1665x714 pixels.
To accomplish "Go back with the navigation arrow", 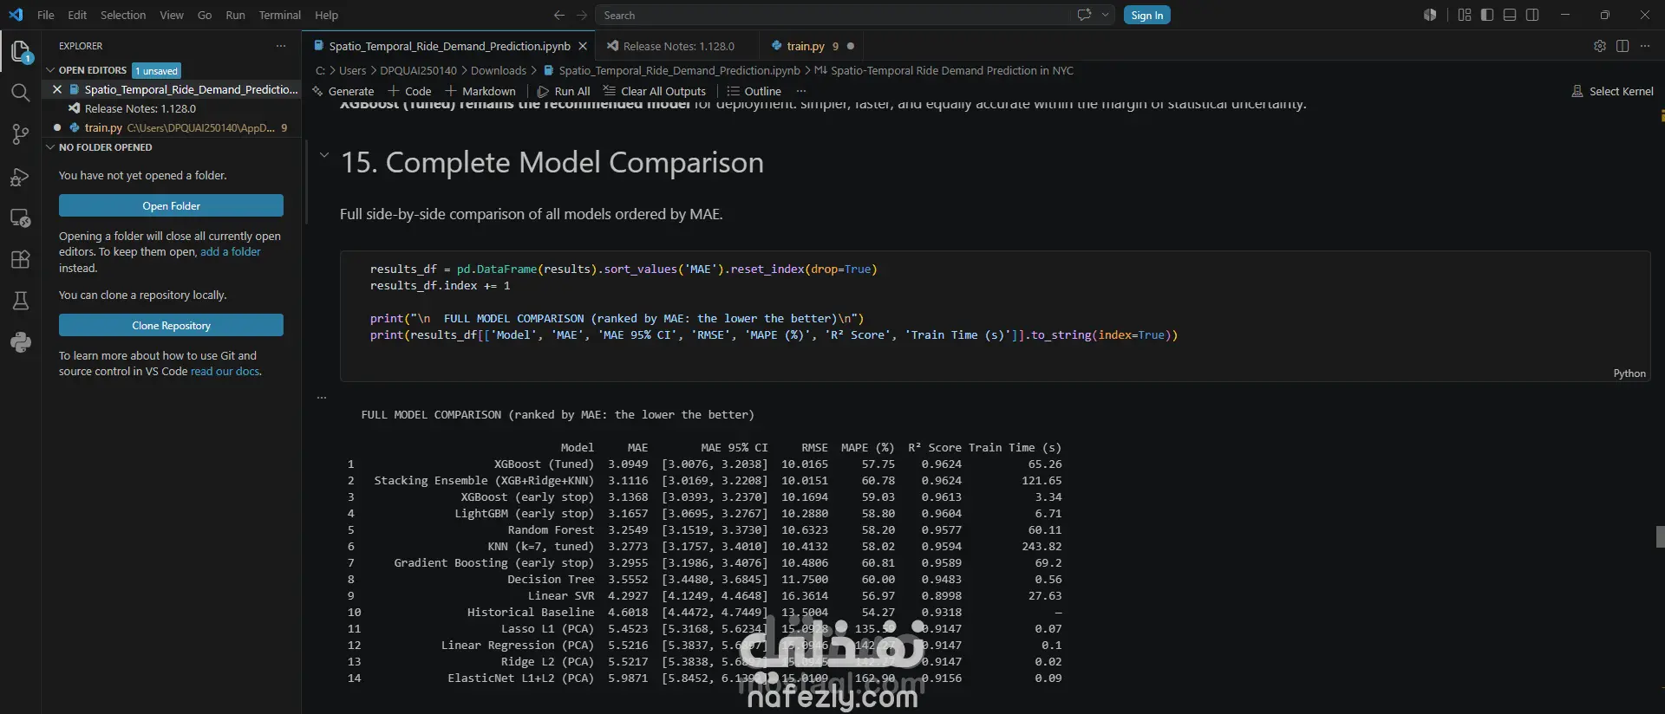I will point(559,15).
